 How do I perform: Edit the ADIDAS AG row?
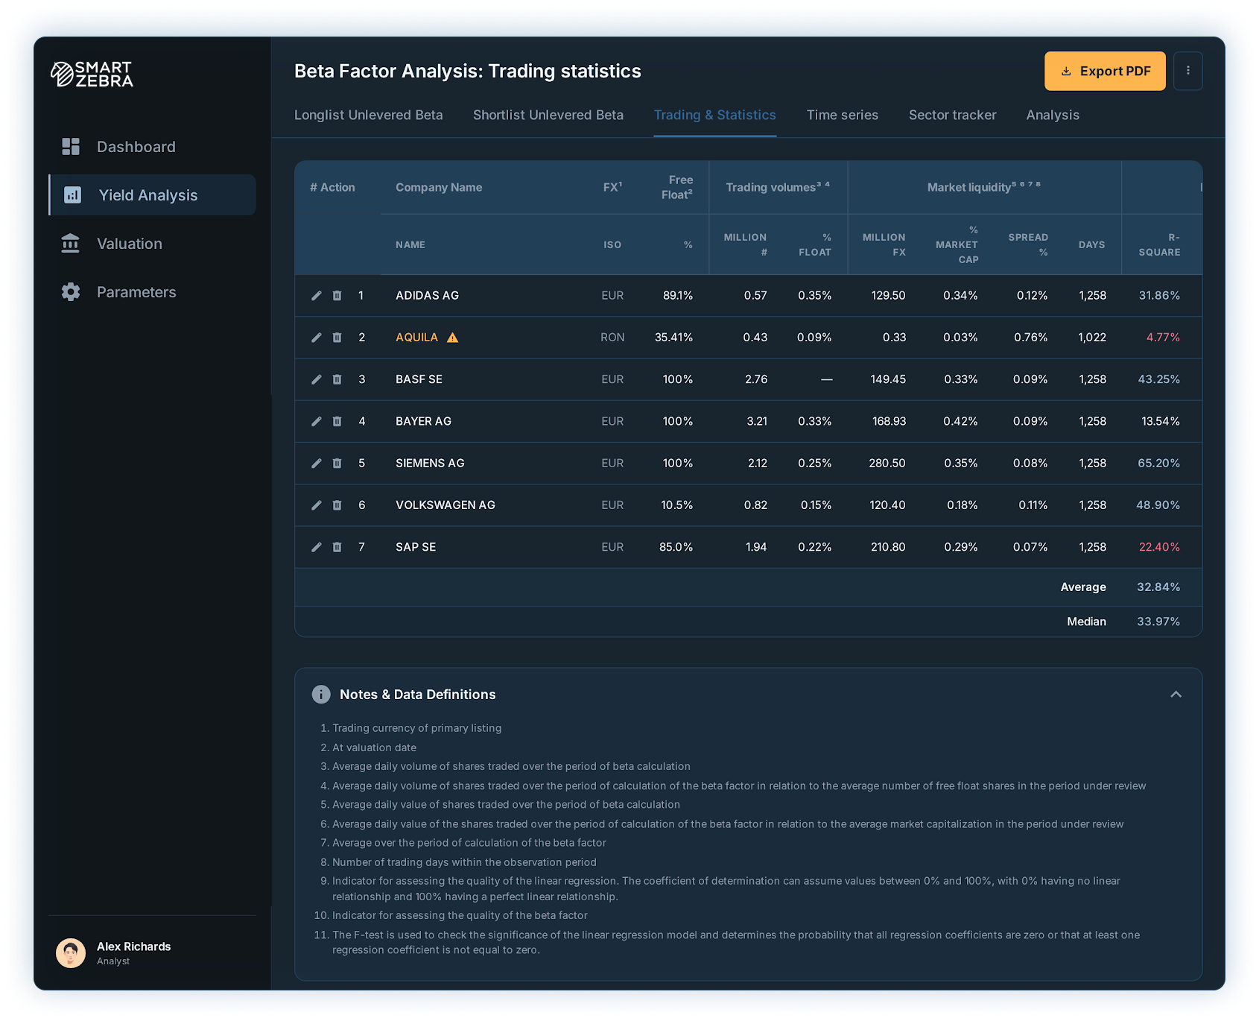click(x=317, y=296)
